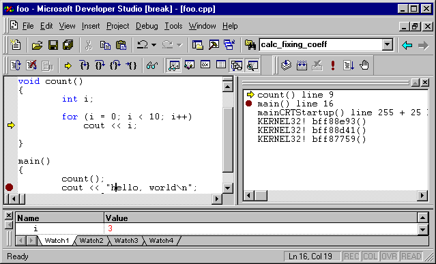Click the Value column header
The image size is (436, 264).
(x=261, y=218)
